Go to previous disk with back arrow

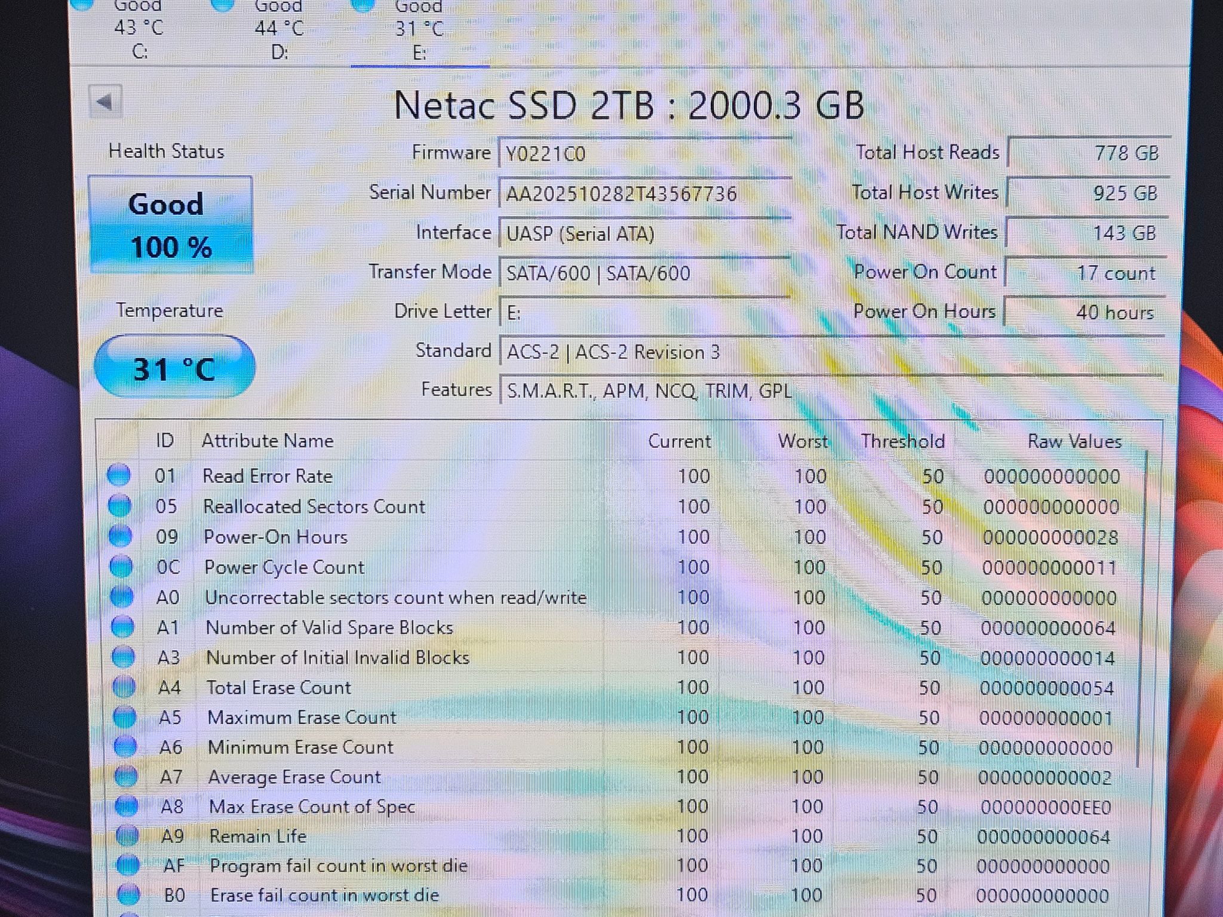tap(106, 102)
